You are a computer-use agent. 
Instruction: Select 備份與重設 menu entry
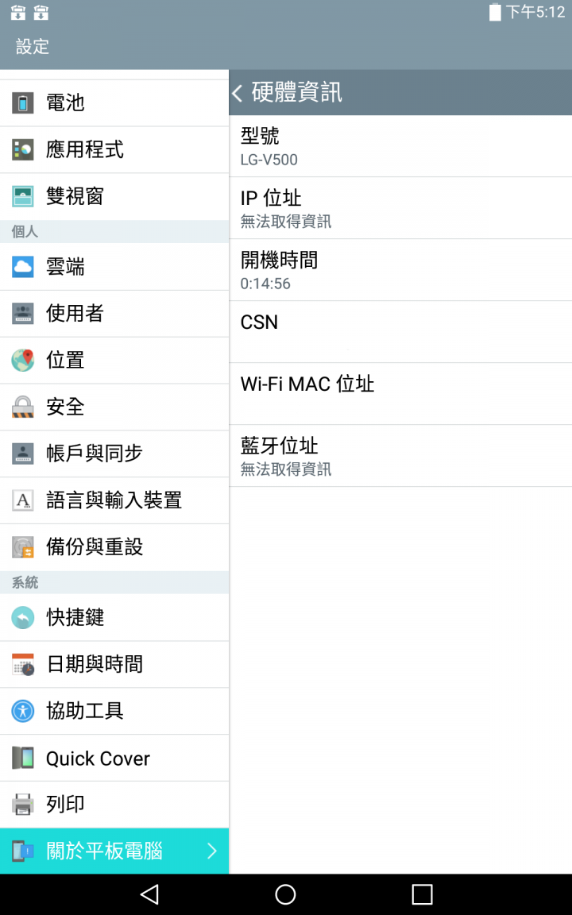114,547
